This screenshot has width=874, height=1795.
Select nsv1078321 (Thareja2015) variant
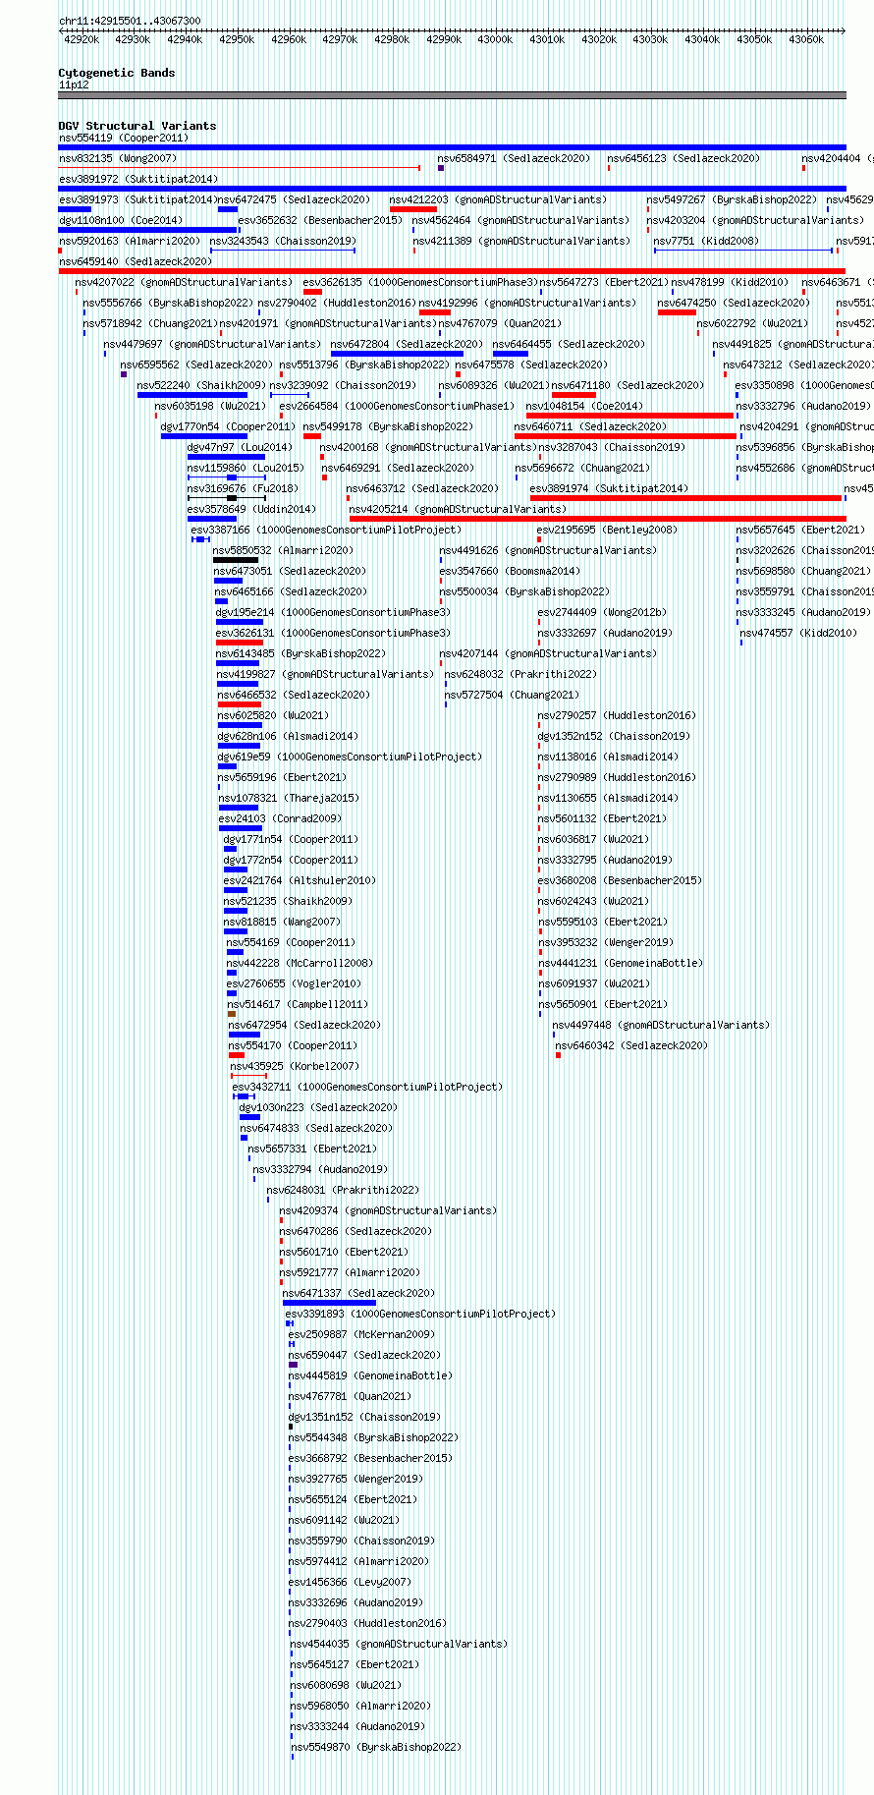click(x=289, y=799)
